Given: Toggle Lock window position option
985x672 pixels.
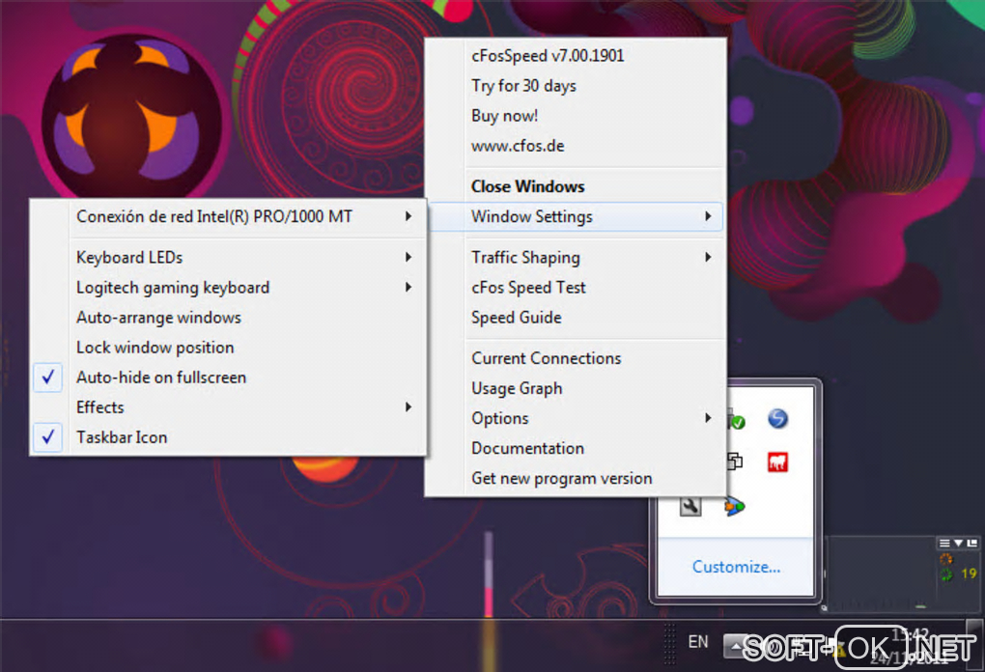Looking at the screenshot, I should point(229,348).
